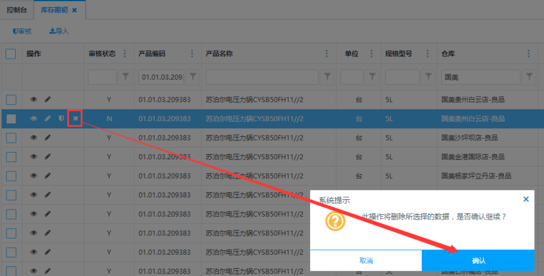The height and width of the screenshot is (276, 544).
Task: Click the eye icon in the 国美金港国际店 row
Action: pos(34,156)
